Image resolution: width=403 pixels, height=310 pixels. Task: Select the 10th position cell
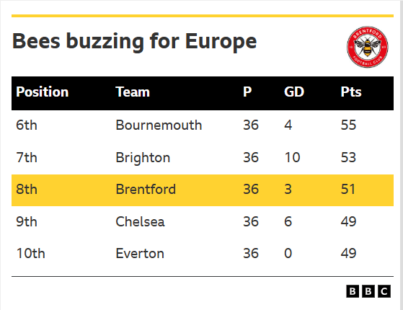(x=30, y=254)
